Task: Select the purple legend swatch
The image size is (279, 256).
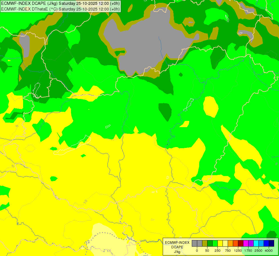Action: 251,243
